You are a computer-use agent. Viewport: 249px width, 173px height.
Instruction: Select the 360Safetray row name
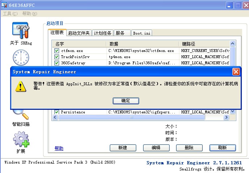coord(73,63)
